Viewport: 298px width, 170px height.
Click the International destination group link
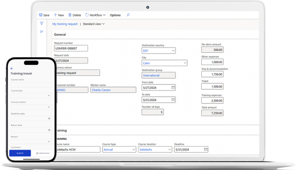tap(151, 75)
